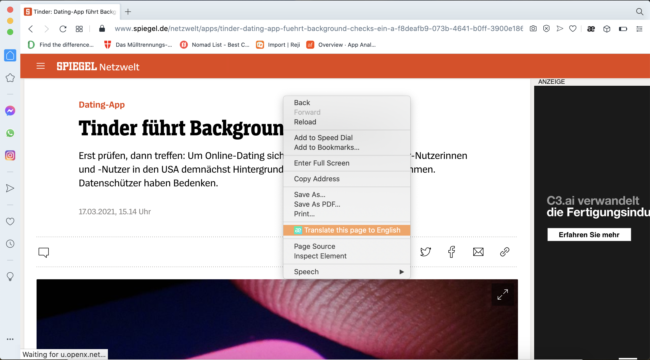Choose Add to Speed Dial
This screenshot has height=360, width=650.
pos(347,138)
